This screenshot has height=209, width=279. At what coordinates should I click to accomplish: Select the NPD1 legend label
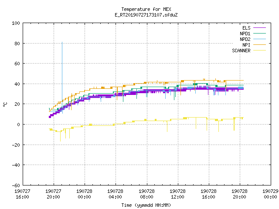pos(245,34)
